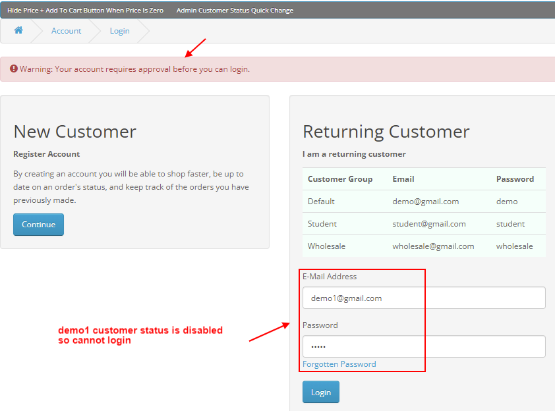Click the warning exclamation icon

14,68
